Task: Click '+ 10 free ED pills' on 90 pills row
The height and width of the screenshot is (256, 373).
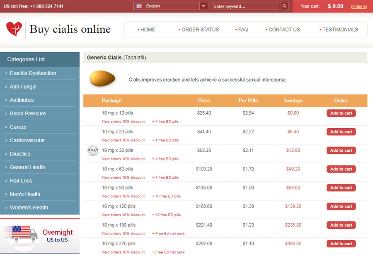Action: coord(166,196)
